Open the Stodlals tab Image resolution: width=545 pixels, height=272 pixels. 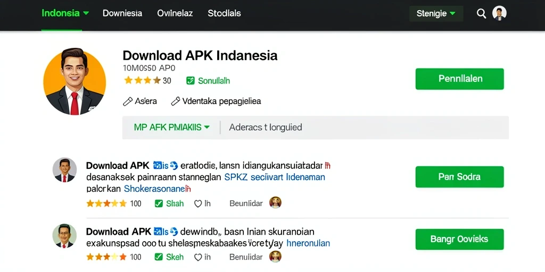(224, 13)
